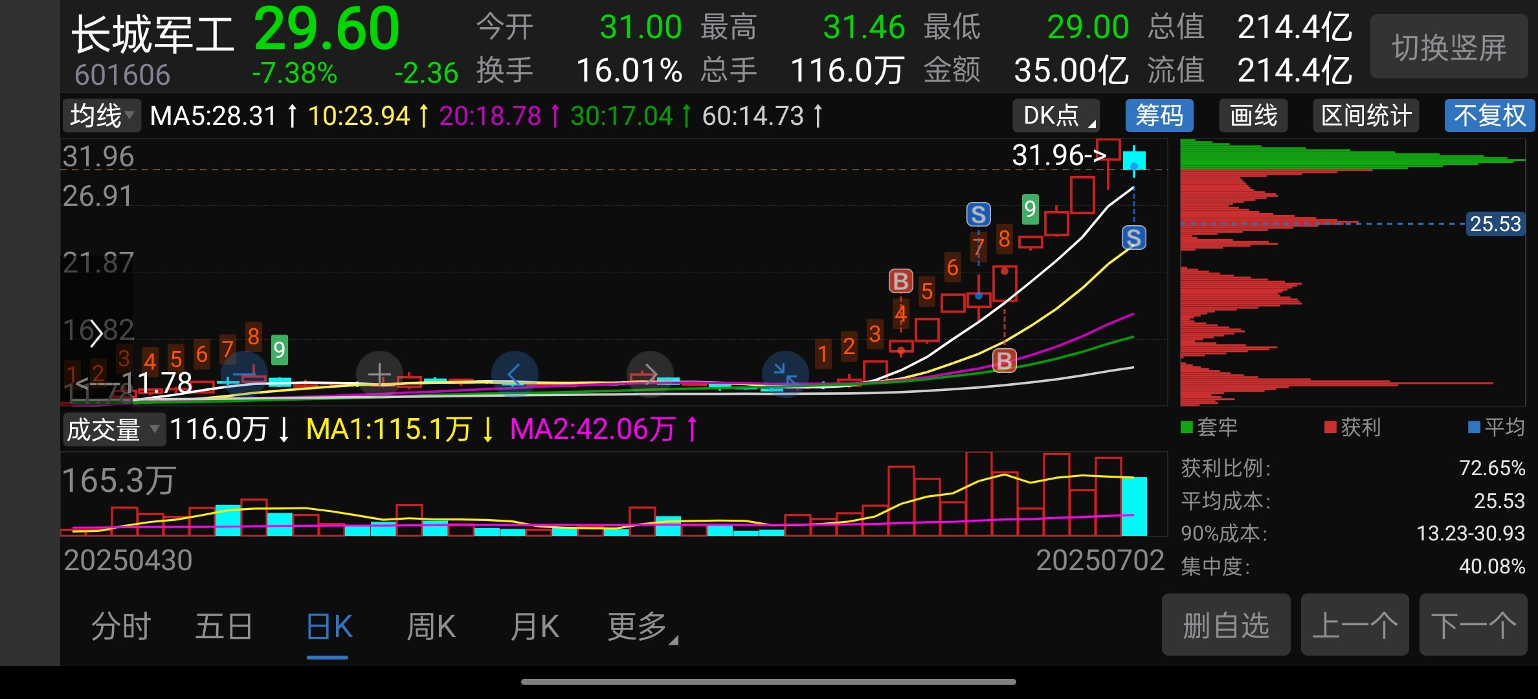
Task: Select the 日K tab
Action: point(329,627)
